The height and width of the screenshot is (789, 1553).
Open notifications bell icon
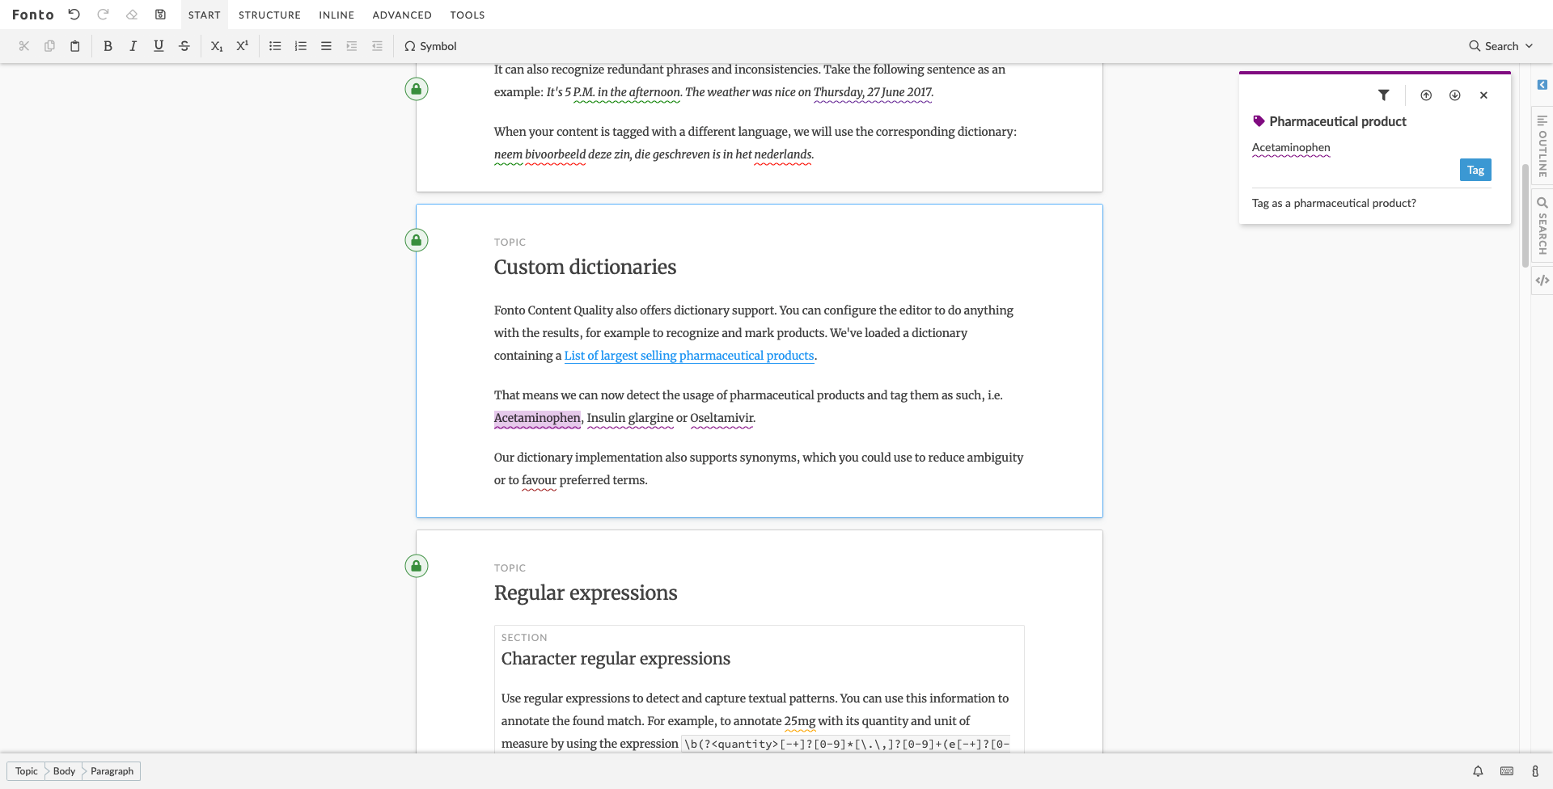click(x=1478, y=771)
